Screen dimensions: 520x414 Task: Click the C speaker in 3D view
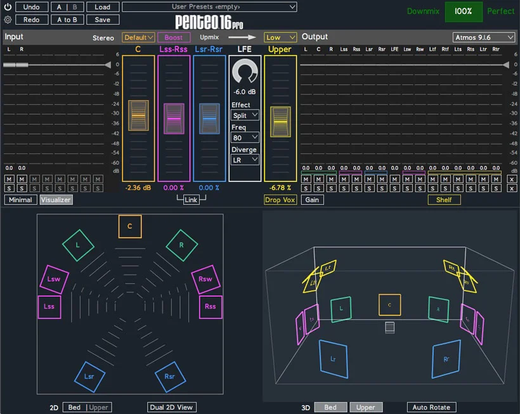tap(389, 305)
